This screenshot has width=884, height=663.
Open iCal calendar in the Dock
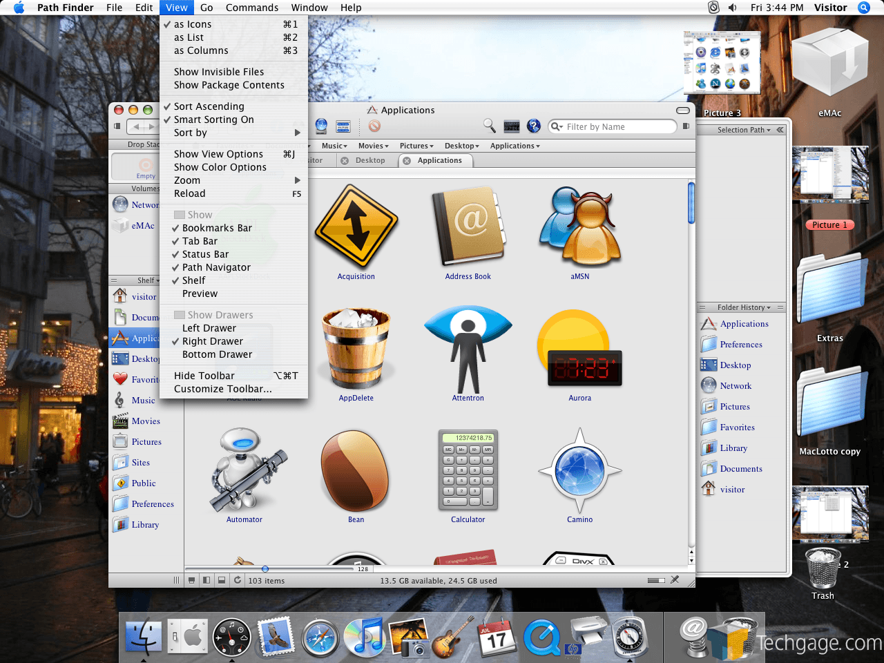coord(496,636)
